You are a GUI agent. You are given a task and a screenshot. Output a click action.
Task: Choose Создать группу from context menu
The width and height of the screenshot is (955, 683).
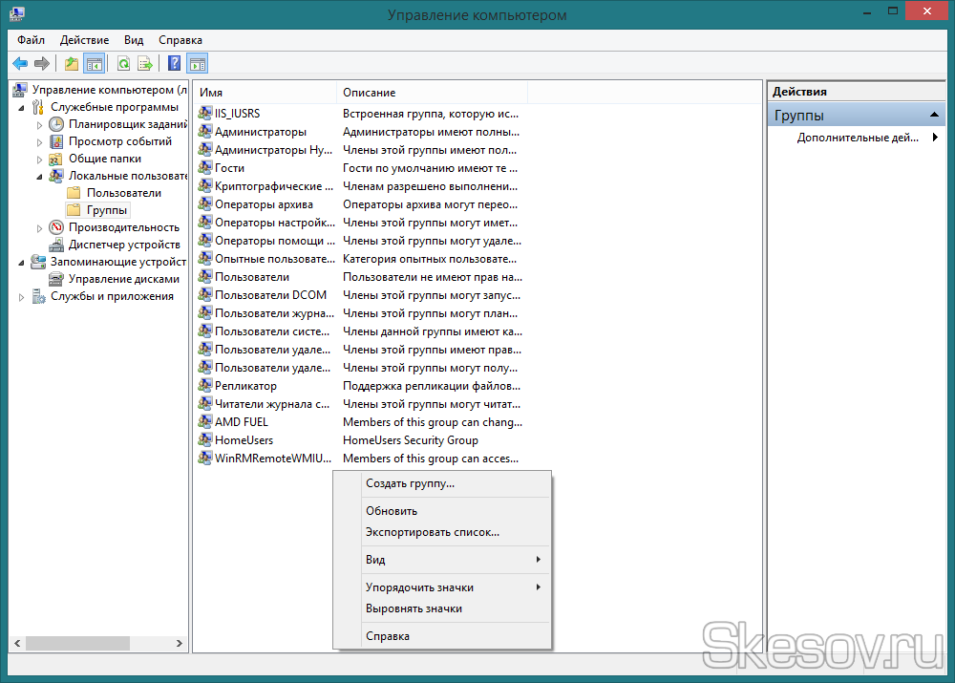point(410,483)
